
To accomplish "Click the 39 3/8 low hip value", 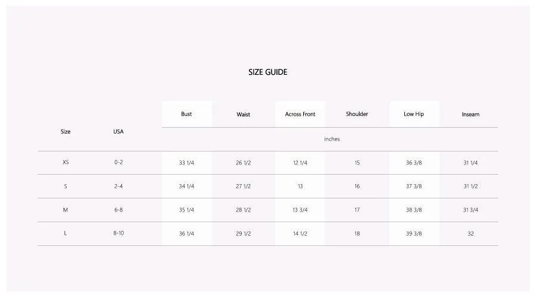I will coord(414,233).
